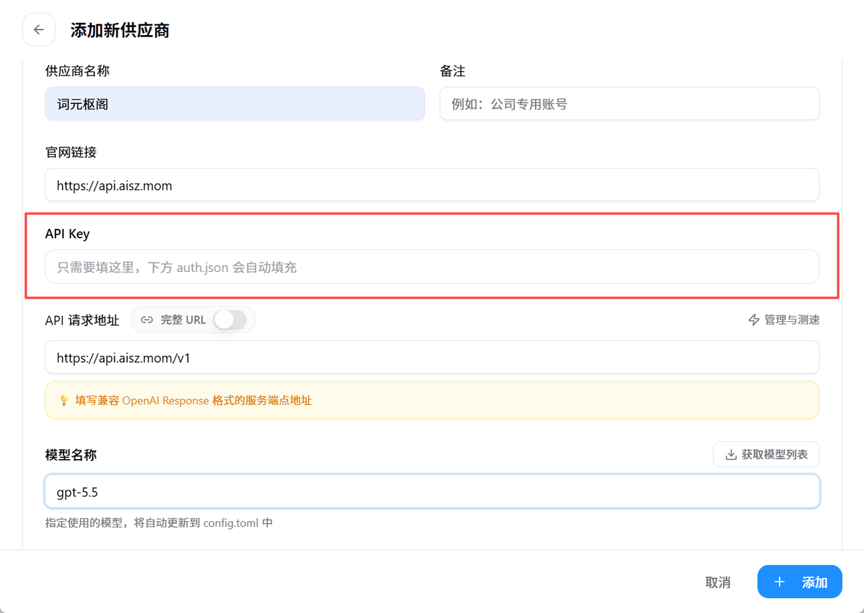Click the 添加 button to add provider

[x=800, y=582]
